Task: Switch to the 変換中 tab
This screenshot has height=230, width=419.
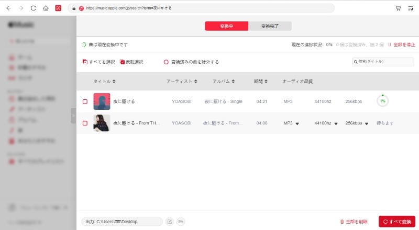Action: 227,26
